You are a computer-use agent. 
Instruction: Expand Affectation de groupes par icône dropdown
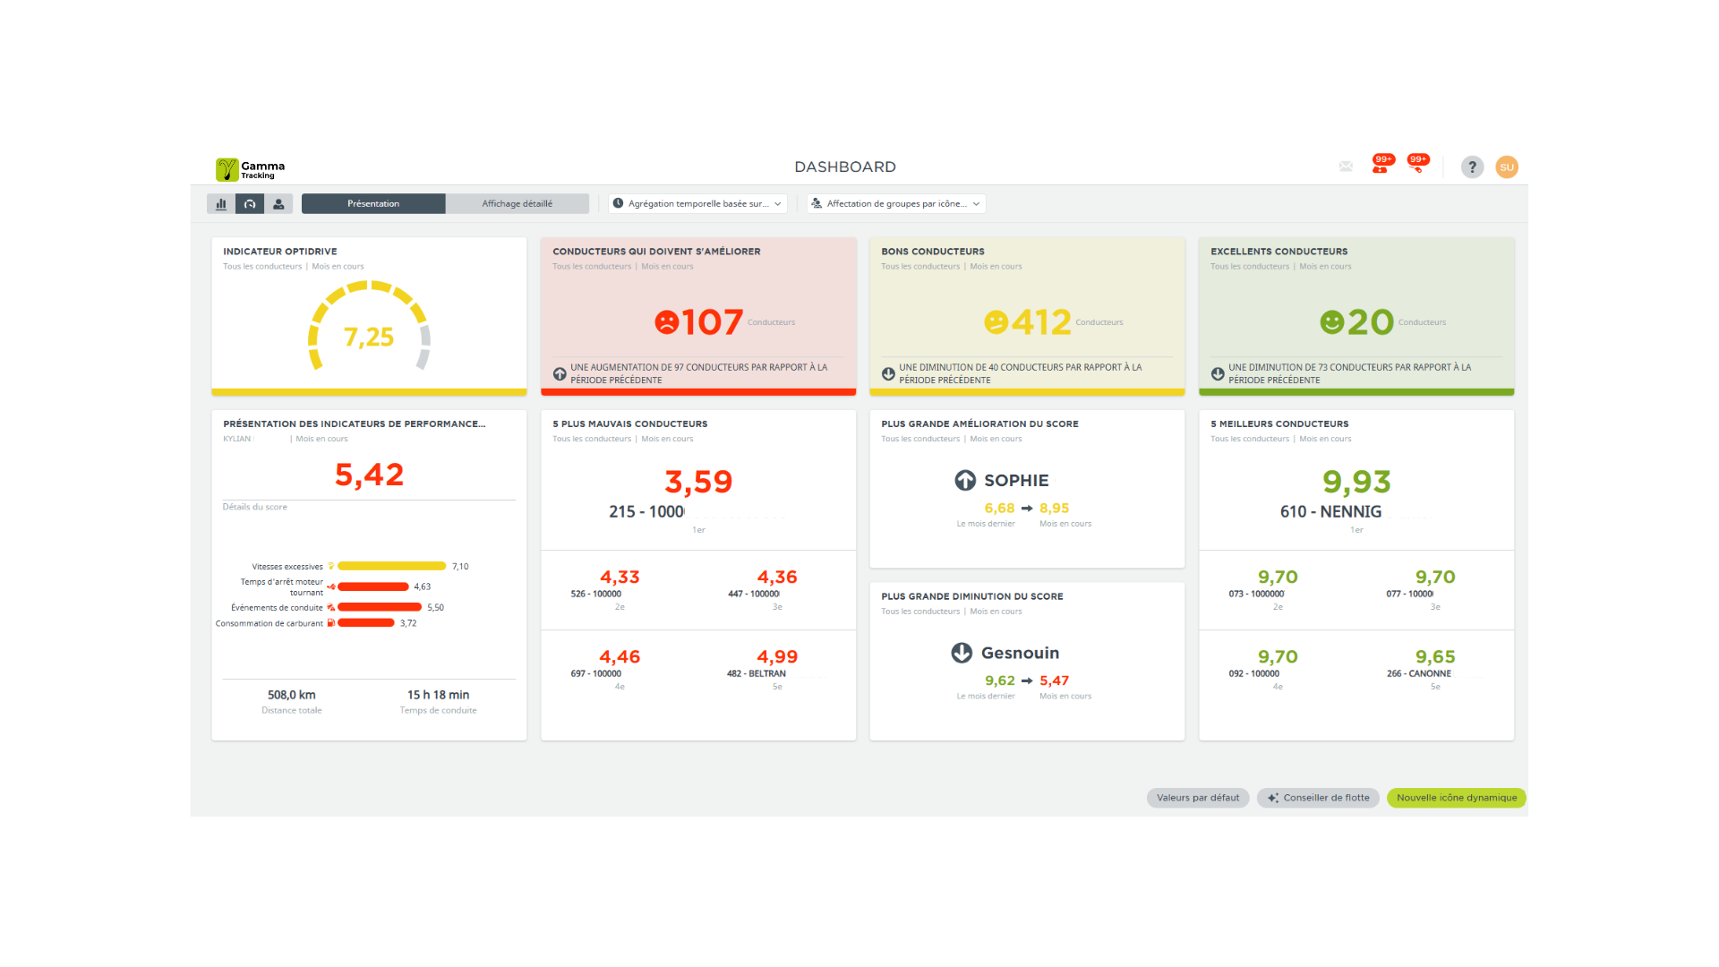point(895,204)
